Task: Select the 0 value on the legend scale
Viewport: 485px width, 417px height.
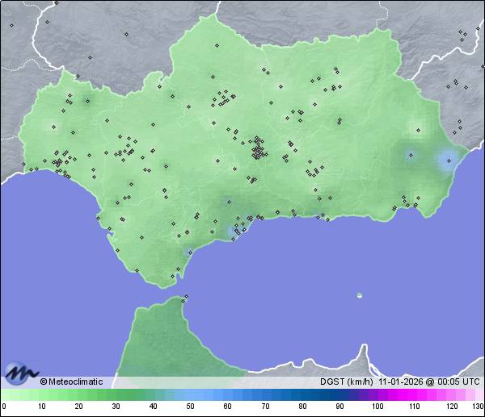Action: [4, 407]
